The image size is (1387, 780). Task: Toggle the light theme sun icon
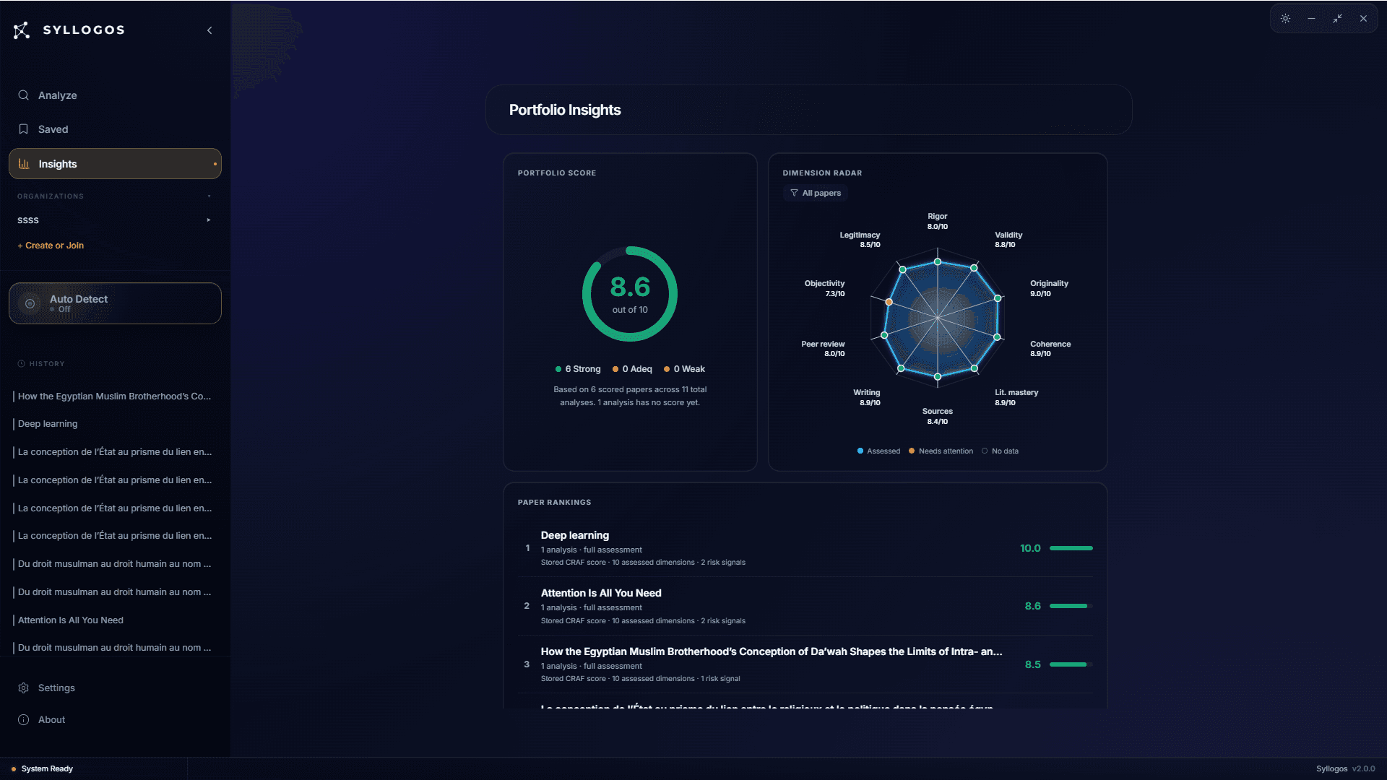(1285, 19)
